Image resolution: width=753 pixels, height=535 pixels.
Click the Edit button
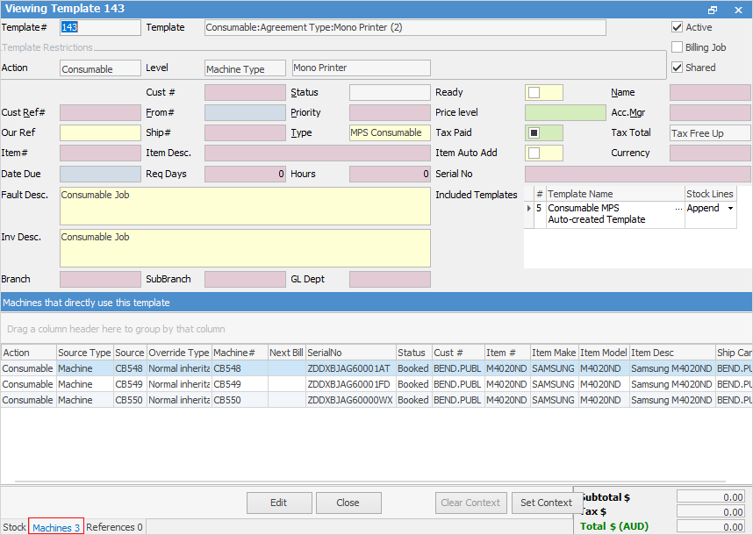[x=278, y=503]
